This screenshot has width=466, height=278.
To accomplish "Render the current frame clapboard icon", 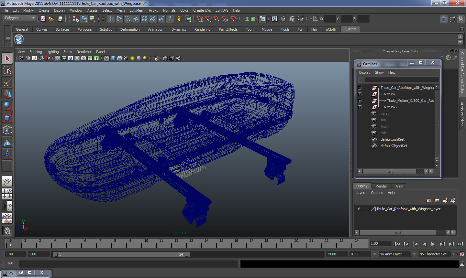I will point(283,19).
